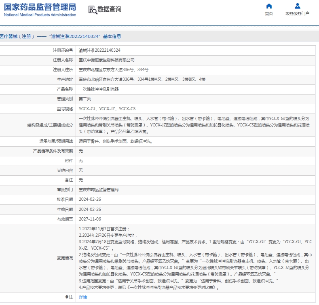Select 2.2024年2月26日变更生产地址 line
Image resolution: width=319 pixels, height=305 pixels.
108,235
